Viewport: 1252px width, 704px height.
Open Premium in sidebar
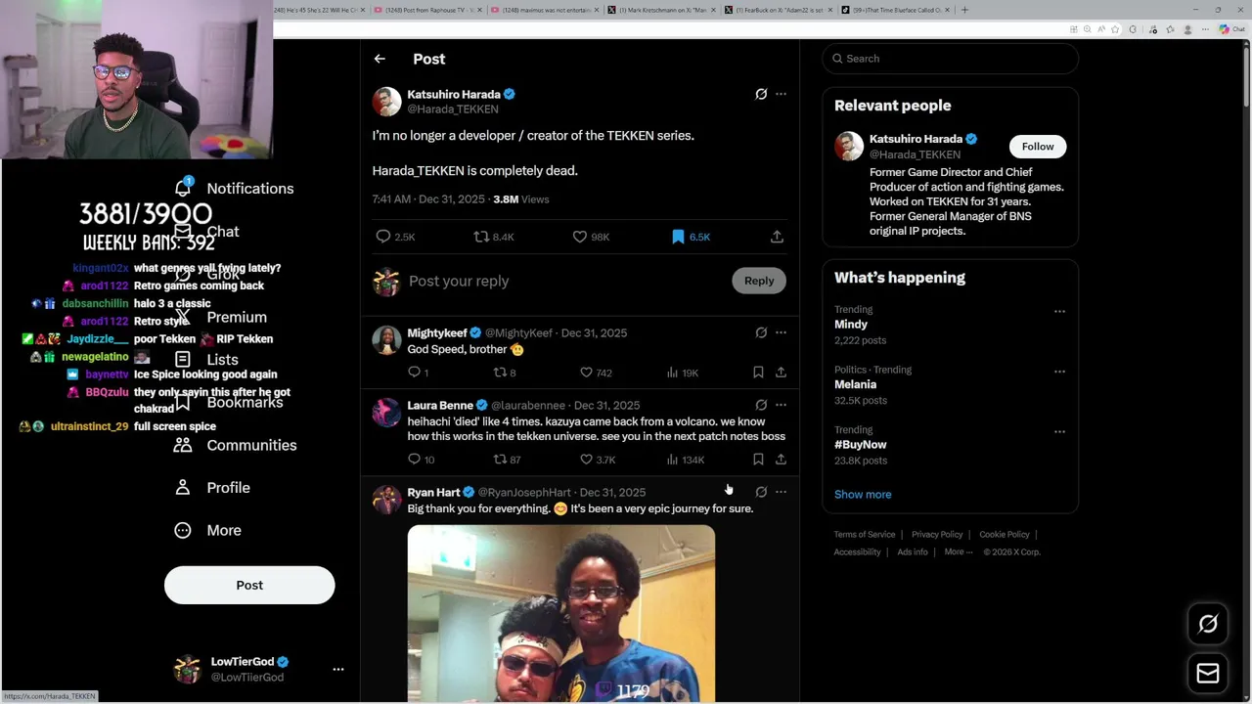[220, 318]
